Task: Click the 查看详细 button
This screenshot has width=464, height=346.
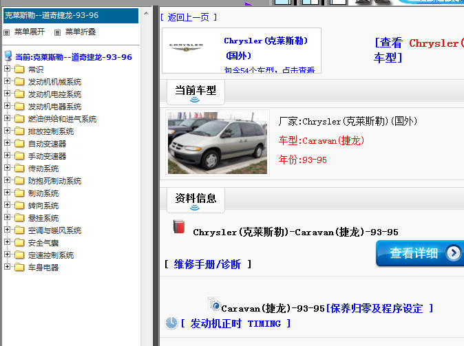Action: pyautogui.click(x=420, y=253)
